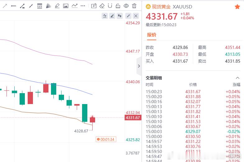The height and width of the screenshot is (162, 244).
Task: Collapse the quote side panel with the chevron
Action: 139,66
